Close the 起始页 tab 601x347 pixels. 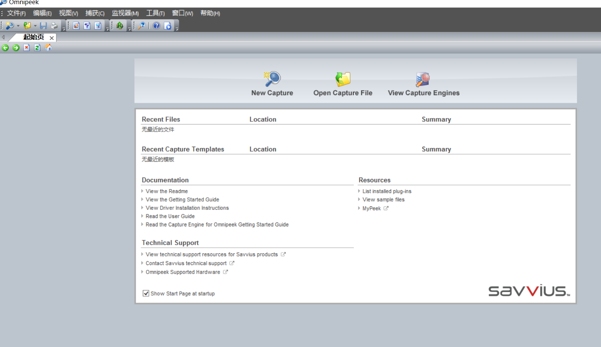pyautogui.click(x=52, y=38)
